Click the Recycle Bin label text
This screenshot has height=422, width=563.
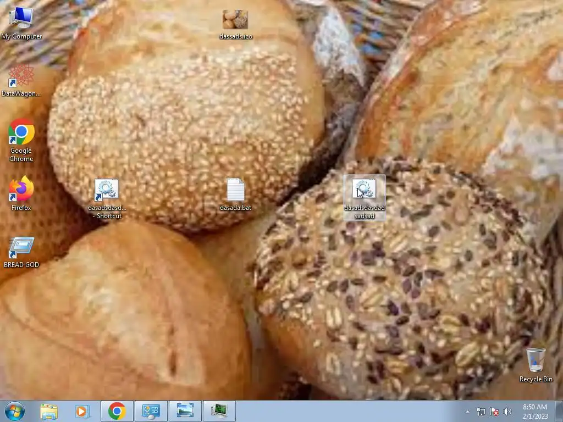[x=536, y=379]
